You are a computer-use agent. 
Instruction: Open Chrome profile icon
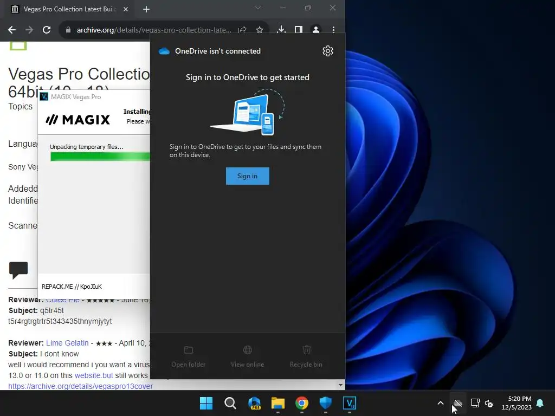(x=316, y=30)
